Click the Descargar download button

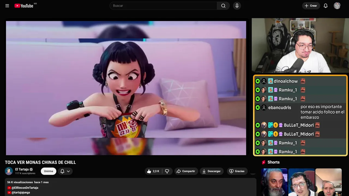(x=212, y=171)
